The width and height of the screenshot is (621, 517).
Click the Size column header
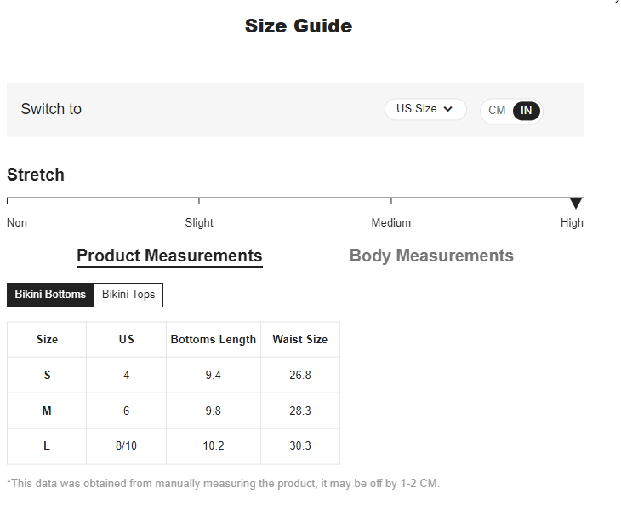point(47,339)
